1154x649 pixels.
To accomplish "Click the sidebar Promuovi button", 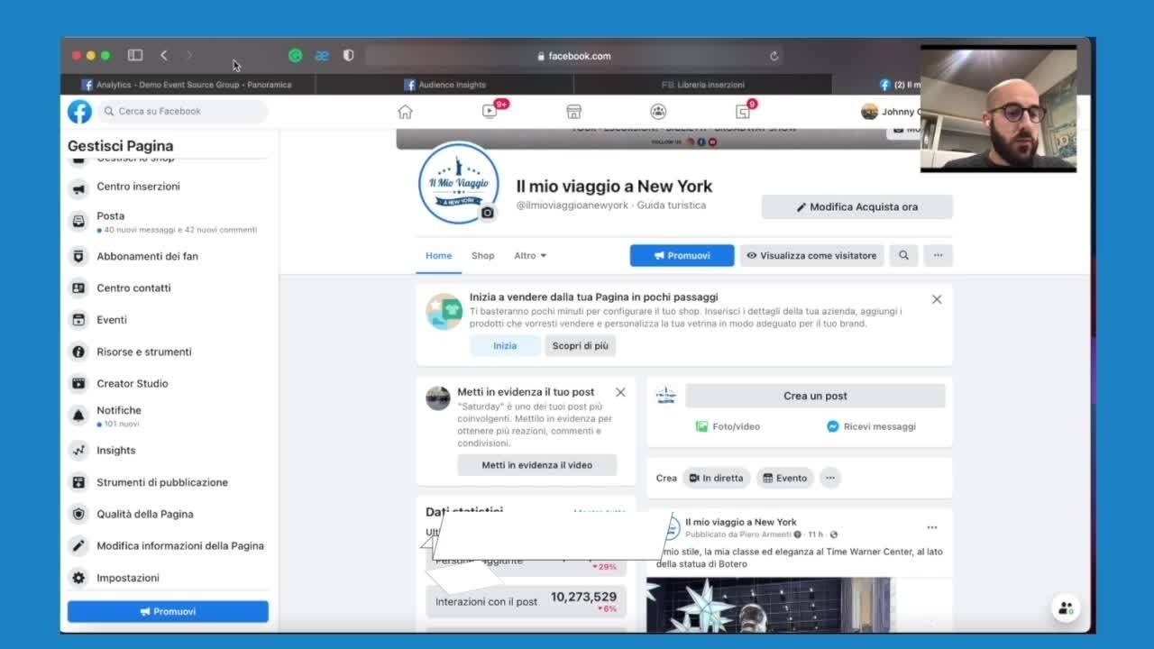I will coord(168,611).
